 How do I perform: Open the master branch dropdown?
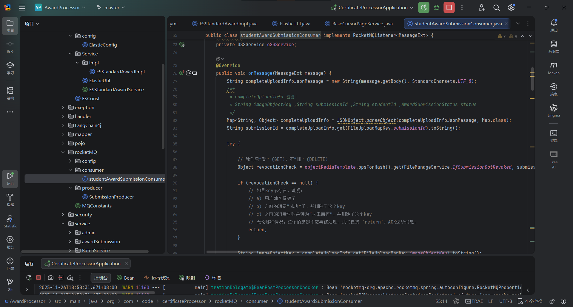pyautogui.click(x=111, y=7)
